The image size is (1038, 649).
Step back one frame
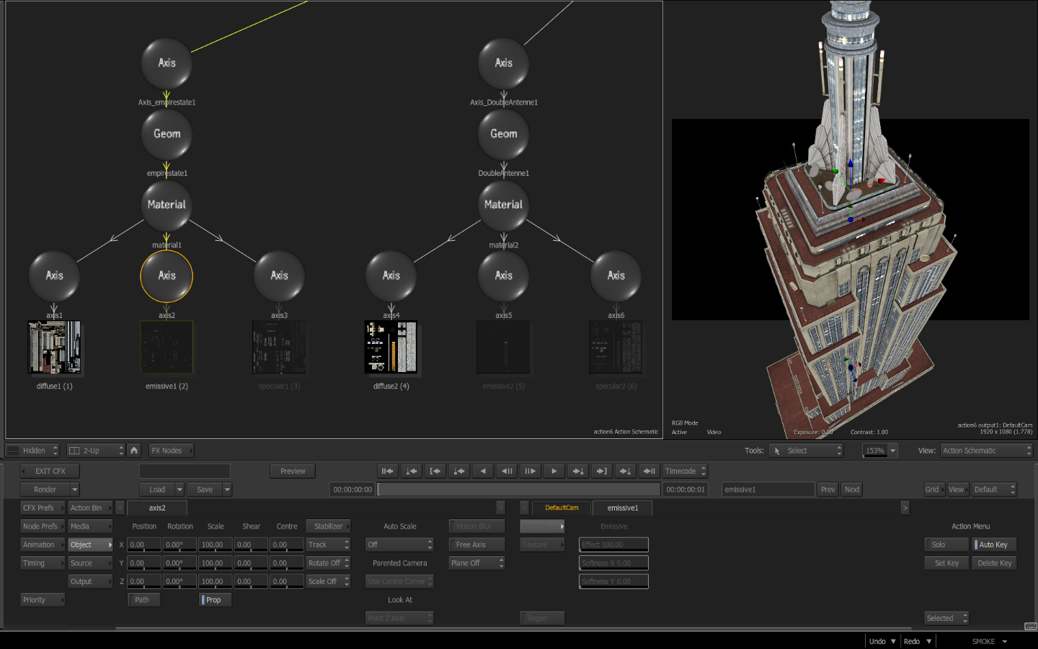tap(507, 472)
